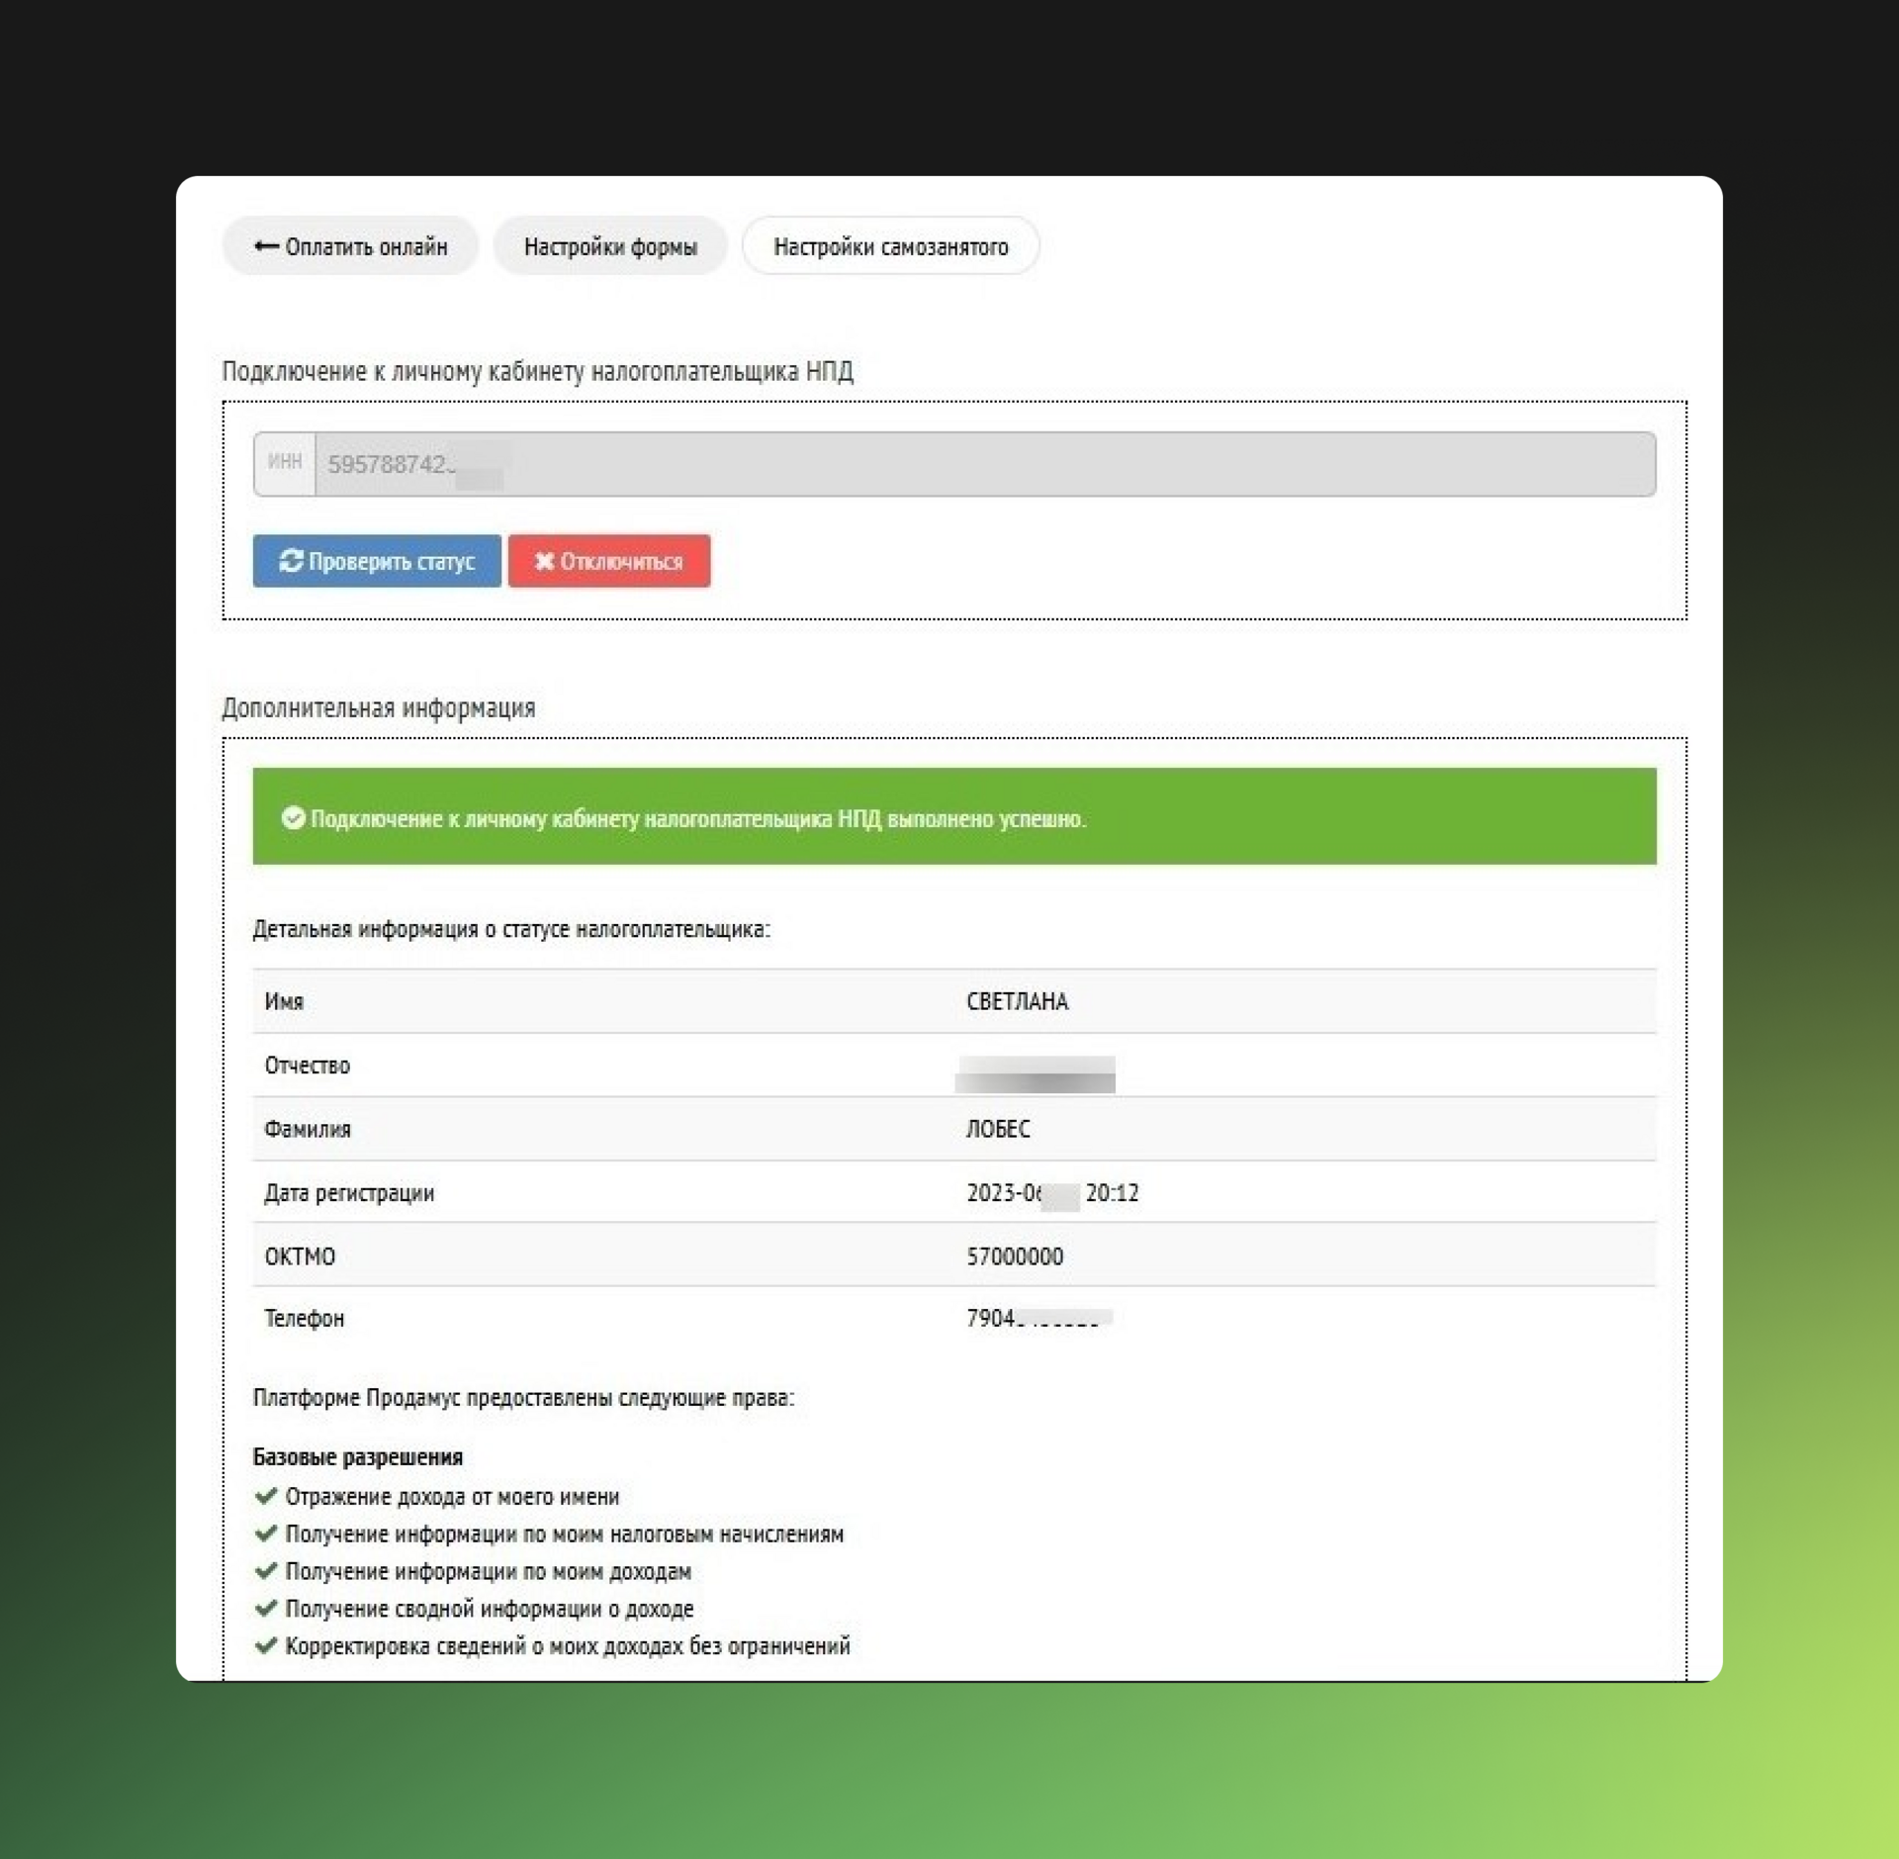
Task: Switch to Настройки самозанятого tab
Action: 890,246
